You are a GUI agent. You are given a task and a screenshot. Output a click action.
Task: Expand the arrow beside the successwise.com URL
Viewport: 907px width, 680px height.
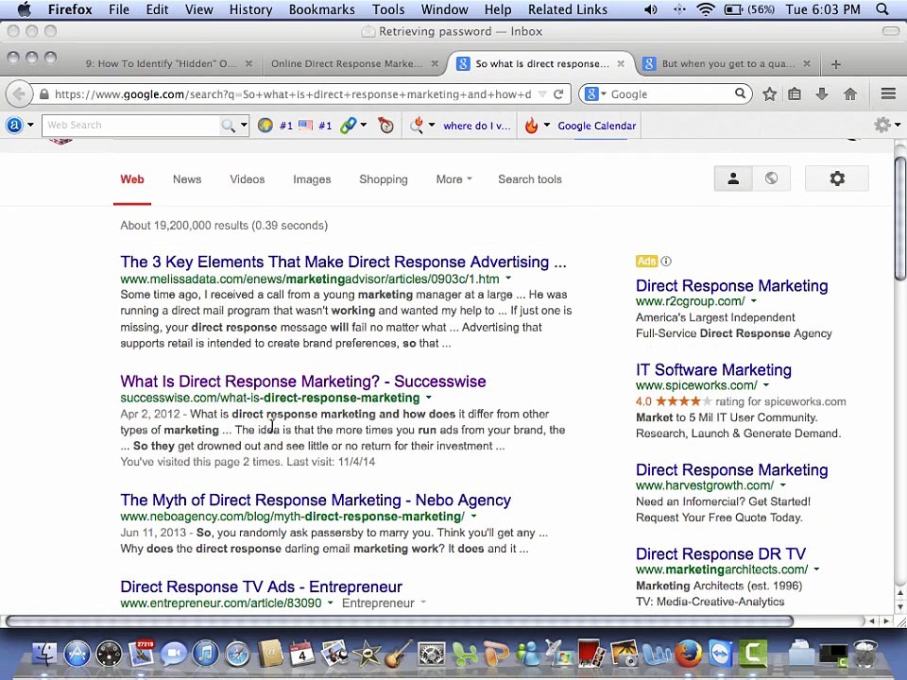[429, 398]
